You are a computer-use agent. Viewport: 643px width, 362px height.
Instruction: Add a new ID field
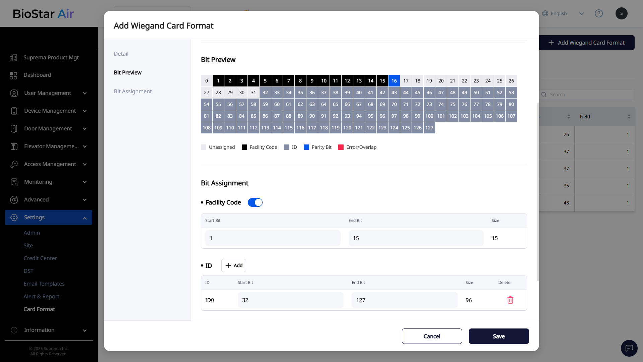click(234, 265)
